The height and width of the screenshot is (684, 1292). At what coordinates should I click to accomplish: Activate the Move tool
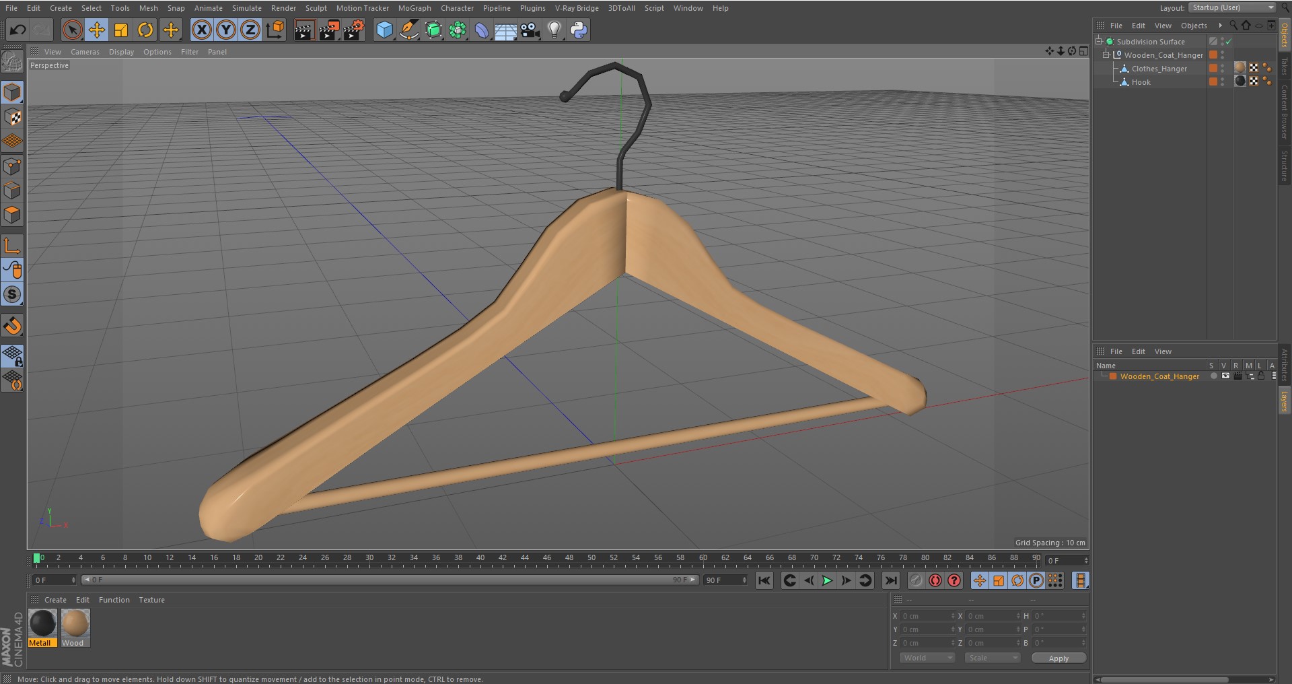pyautogui.click(x=97, y=30)
